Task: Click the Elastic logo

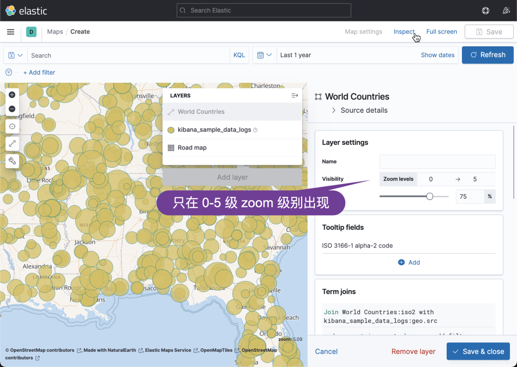Action: point(26,11)
